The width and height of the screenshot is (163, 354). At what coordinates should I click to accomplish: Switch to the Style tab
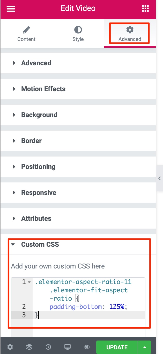pos(78,34)
